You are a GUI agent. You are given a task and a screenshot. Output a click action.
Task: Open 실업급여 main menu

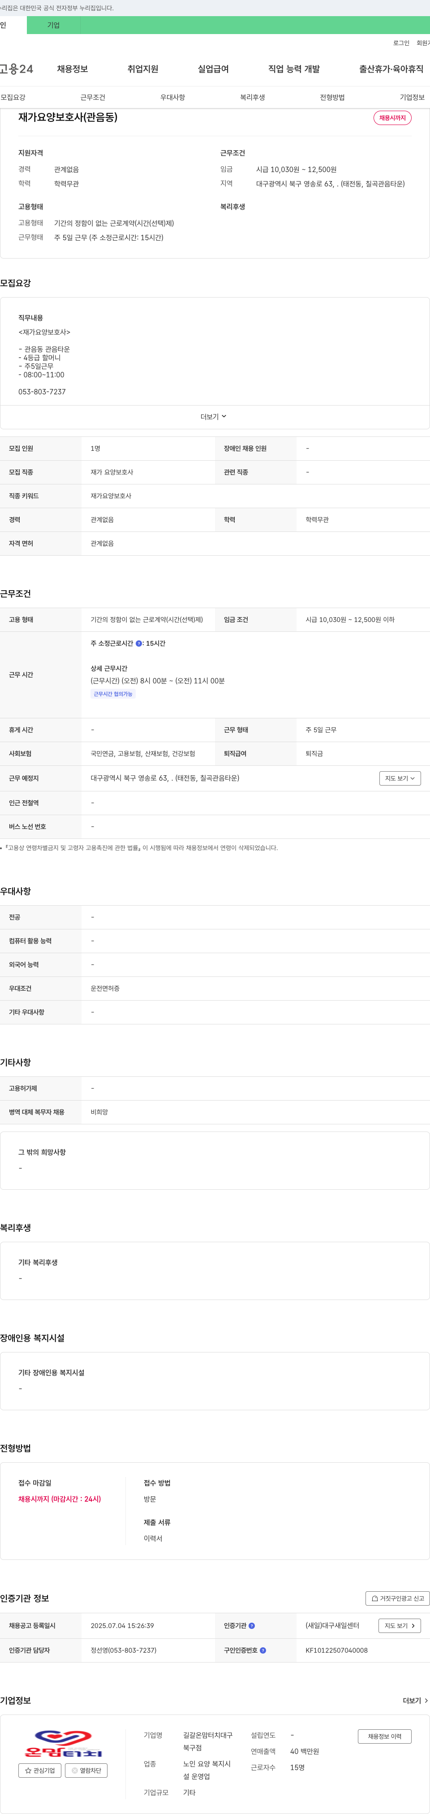pyautogui.click(x=213, y=69)
